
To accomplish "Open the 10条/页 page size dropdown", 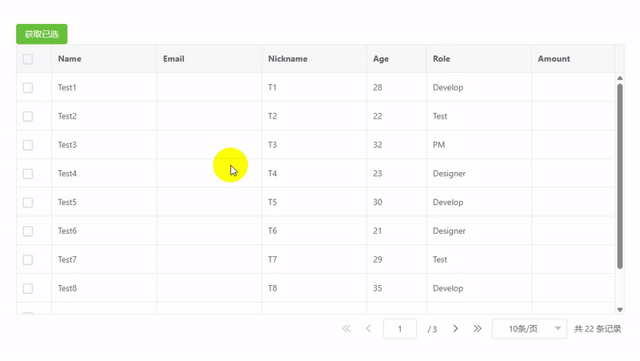I will (x=529, y=329).
